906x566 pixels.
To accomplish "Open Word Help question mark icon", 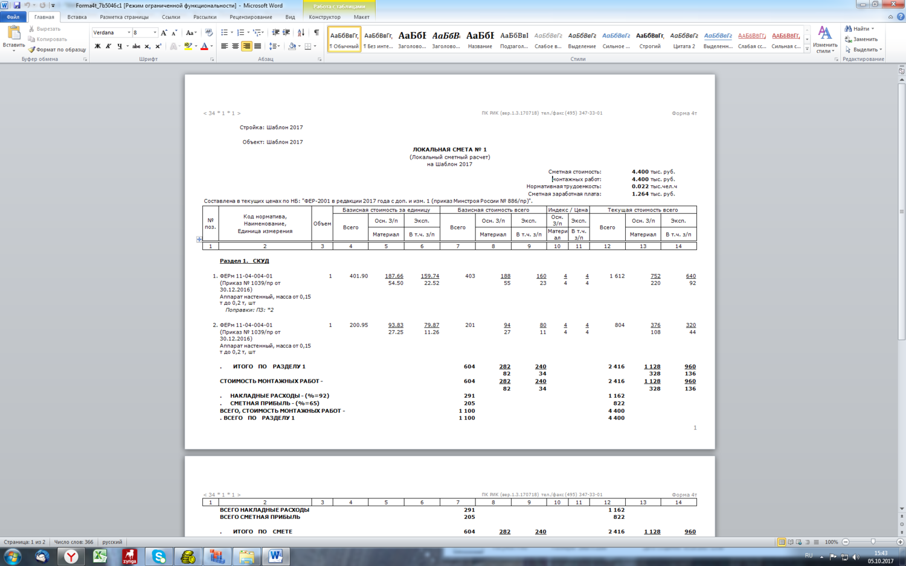I will click(901, 17).
